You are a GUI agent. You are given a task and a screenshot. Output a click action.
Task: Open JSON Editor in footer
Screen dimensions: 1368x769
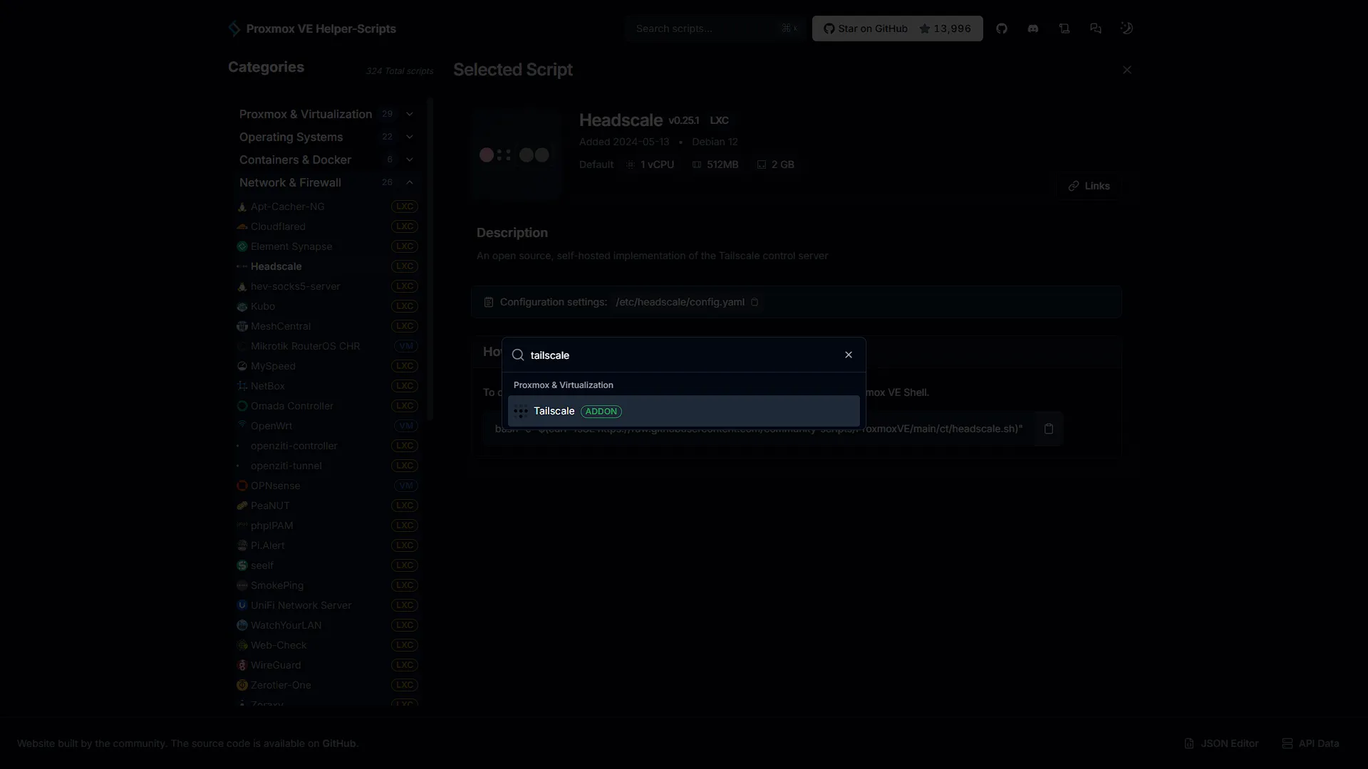coord(1221,743)
